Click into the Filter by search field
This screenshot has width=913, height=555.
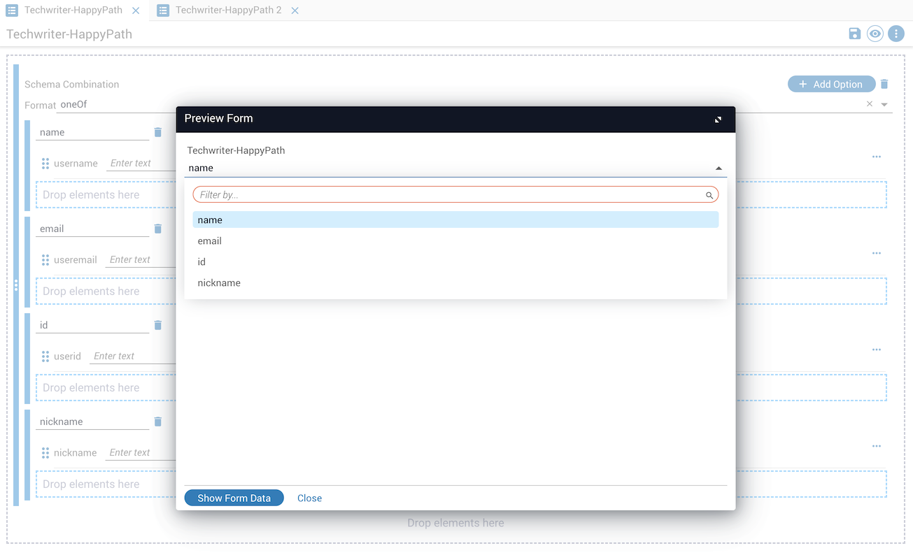click(448, 195)
